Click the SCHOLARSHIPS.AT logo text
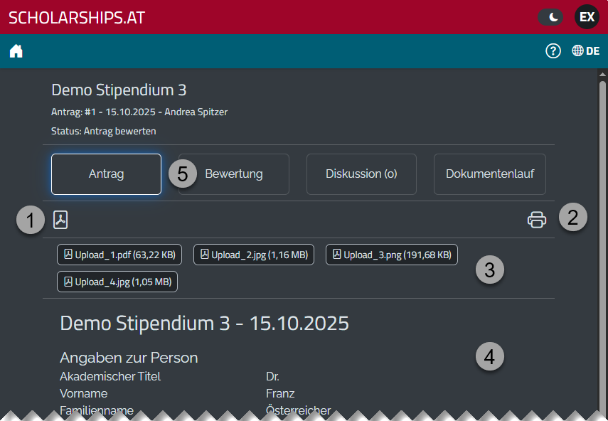608x421 pixels. (x=75, y=16)
